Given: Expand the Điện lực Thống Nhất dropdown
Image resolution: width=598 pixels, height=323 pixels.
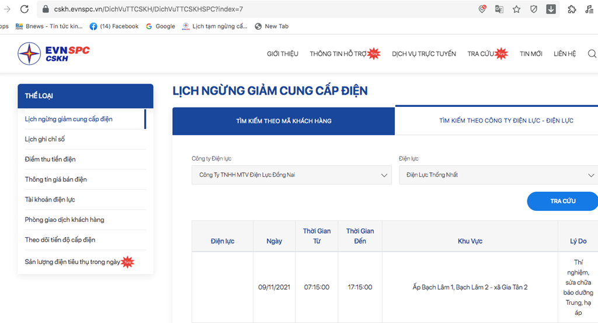Looking at the screenshot, I should [x=499, y=175].
